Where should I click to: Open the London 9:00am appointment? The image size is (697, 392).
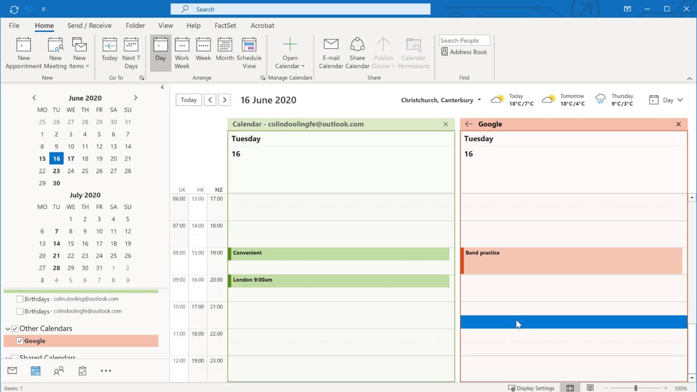(339, 280)
